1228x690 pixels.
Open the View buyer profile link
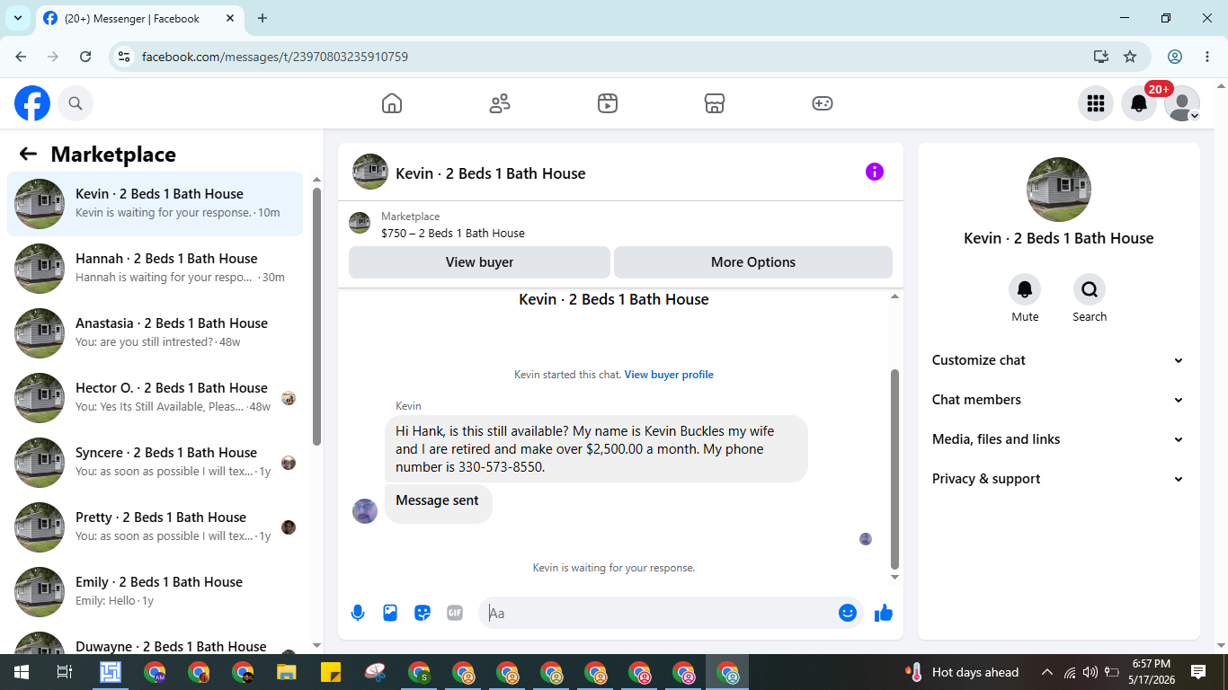[x=669, y=375]
